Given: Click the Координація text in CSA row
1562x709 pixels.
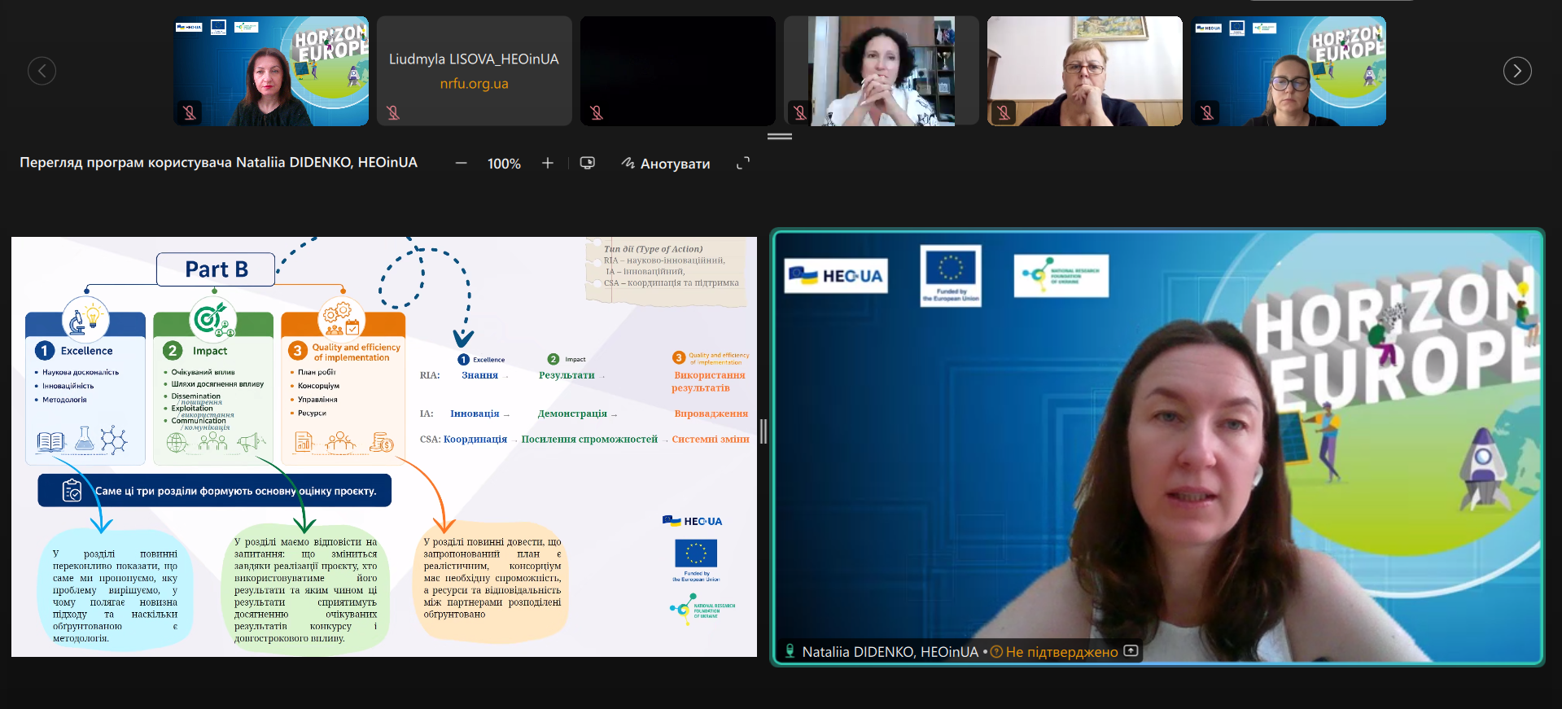Looking at the screenshot, I should tap(475, 440).
